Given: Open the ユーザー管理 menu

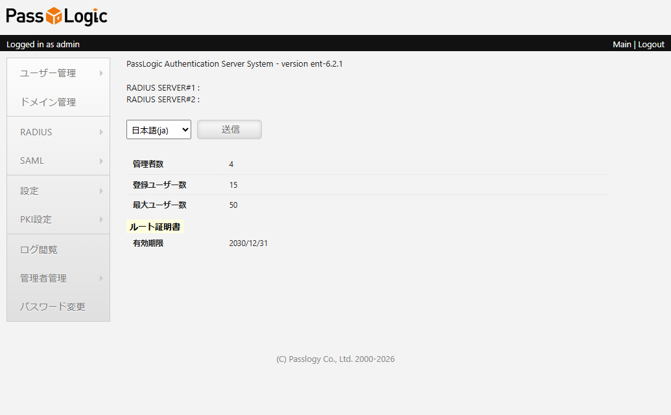Looking at the screenshot, I should pos(58,73).
